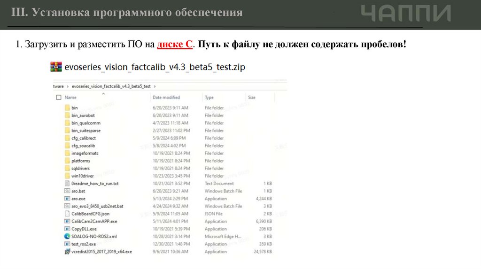This screenshot has width=481, height=269.
Task: Click the test_ros2.exe application icon
Action: (67, 244)
